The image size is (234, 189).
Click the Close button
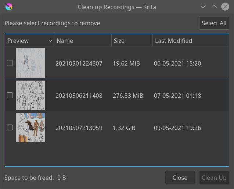[180, 178]
